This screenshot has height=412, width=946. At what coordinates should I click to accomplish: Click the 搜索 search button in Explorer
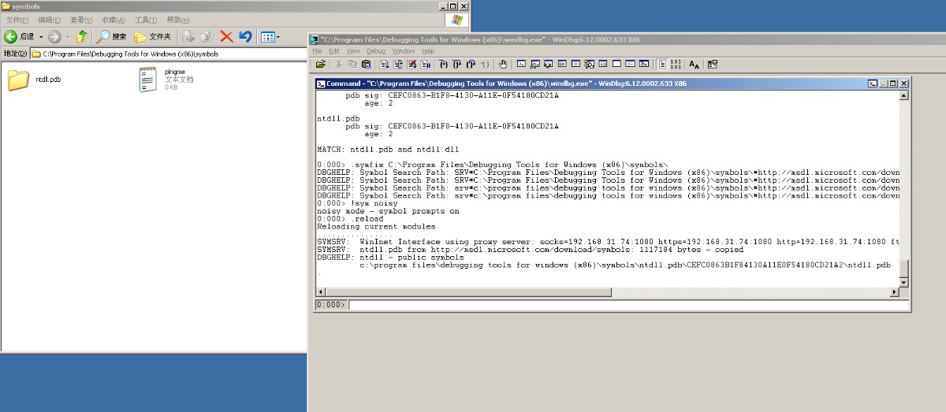click(111, 36)
